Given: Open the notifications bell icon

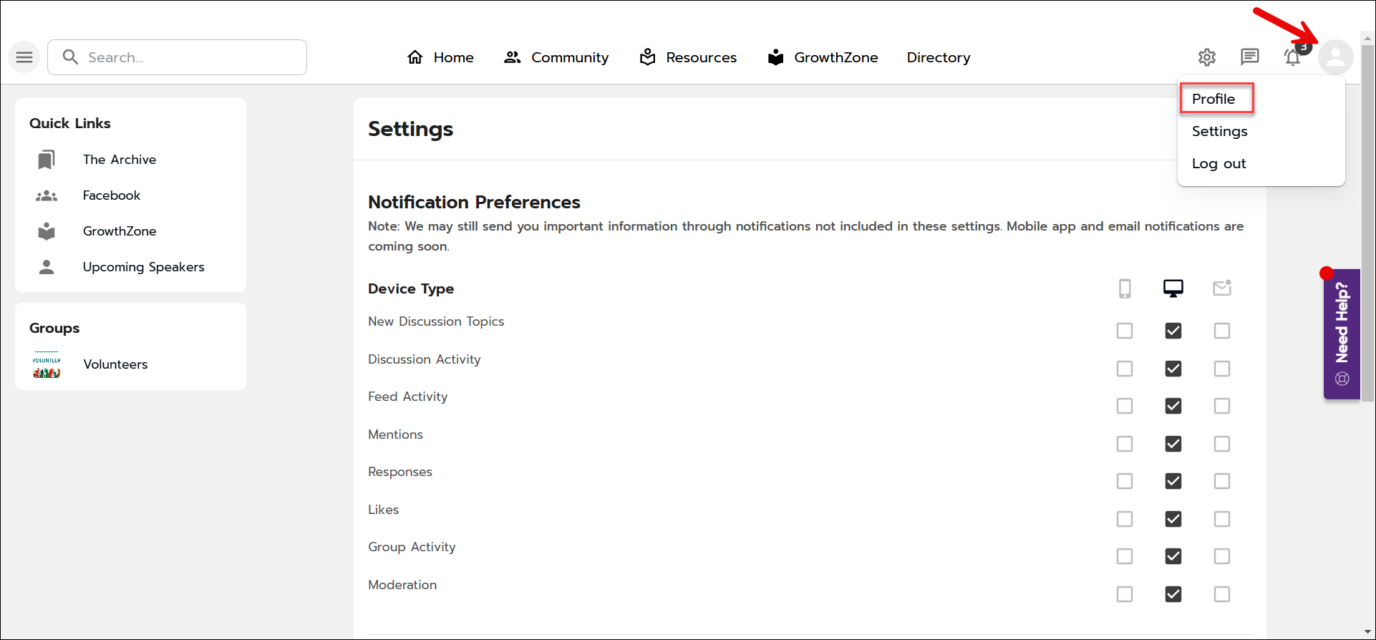Looking at the screenshot, I should click(x=1292, y=57).
